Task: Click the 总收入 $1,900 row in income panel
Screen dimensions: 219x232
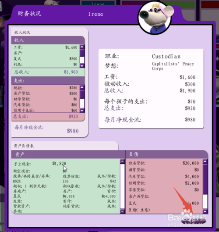Action: click(x=48, y=72)
